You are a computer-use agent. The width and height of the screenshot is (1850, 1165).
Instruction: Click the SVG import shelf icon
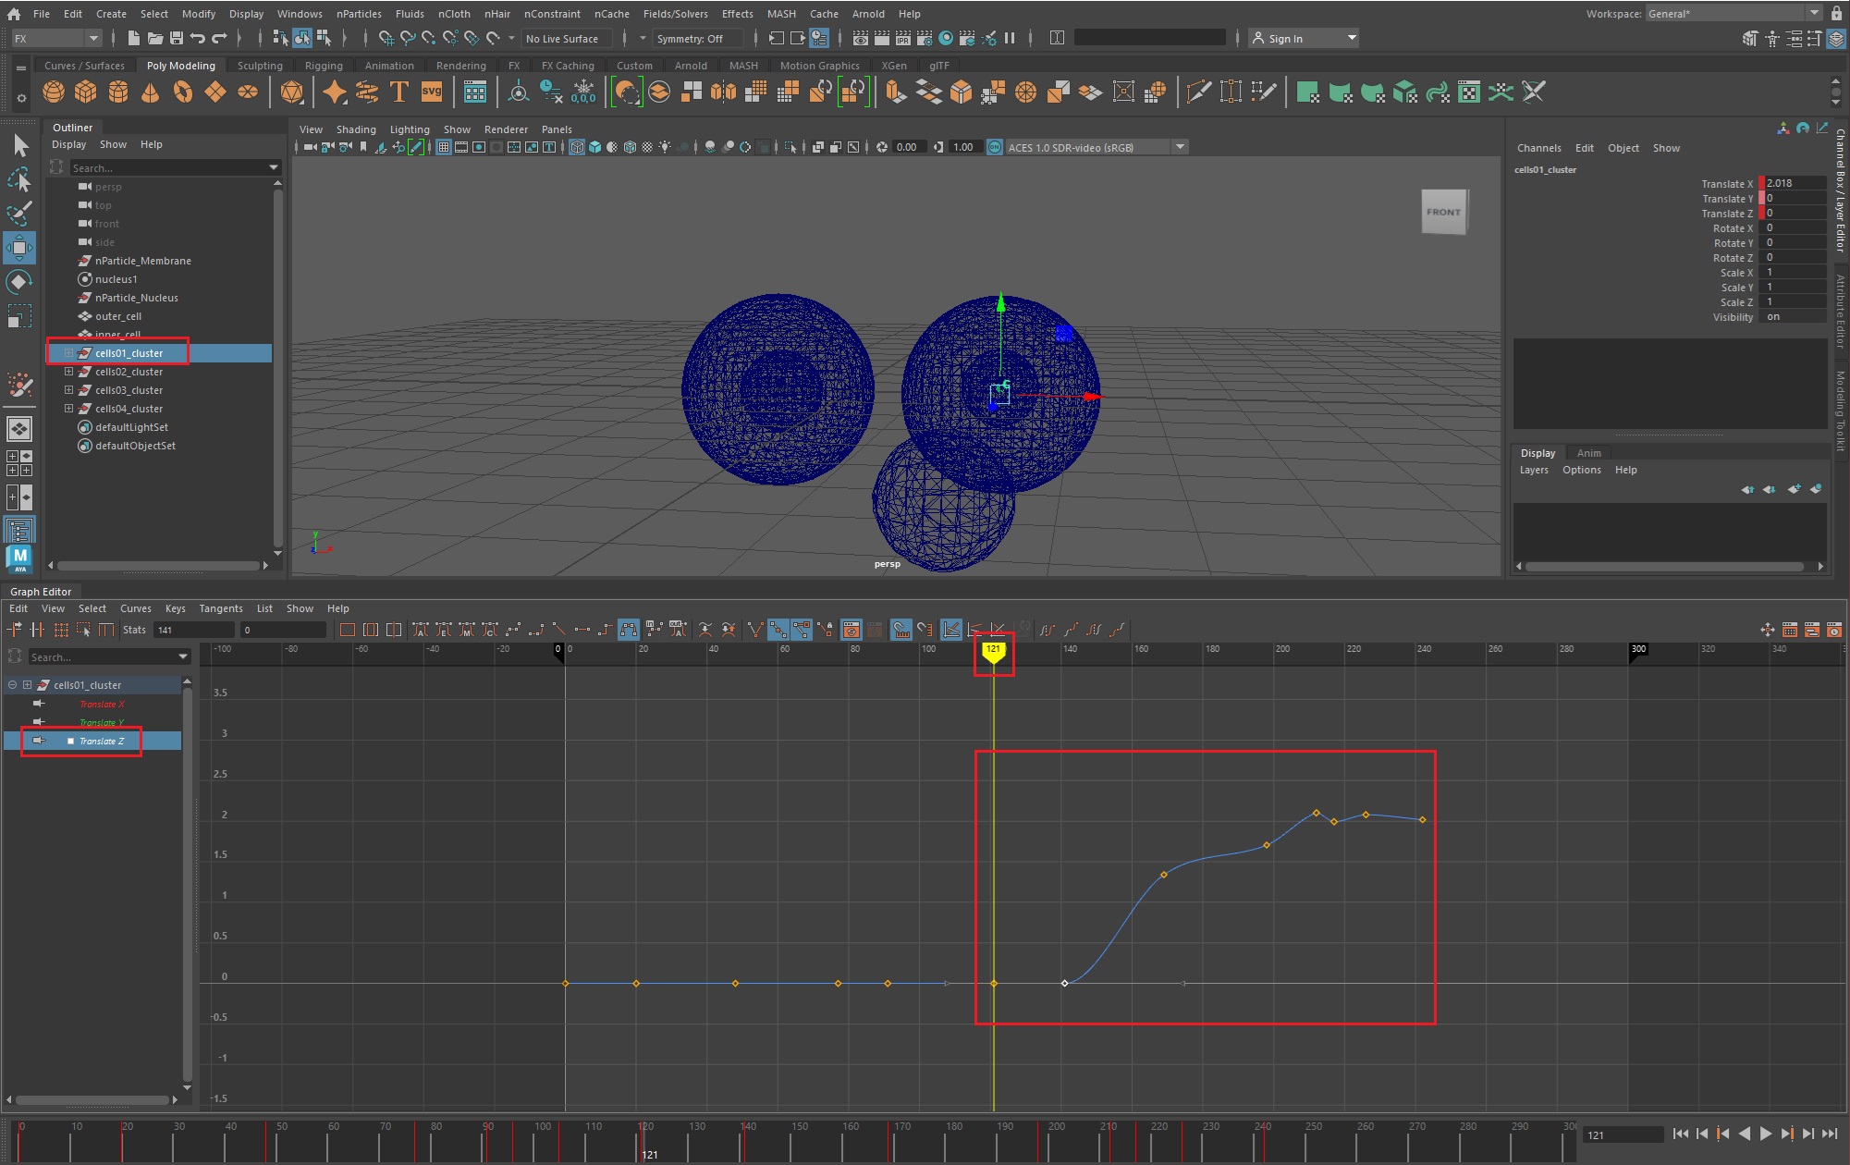tap(431, 92)
